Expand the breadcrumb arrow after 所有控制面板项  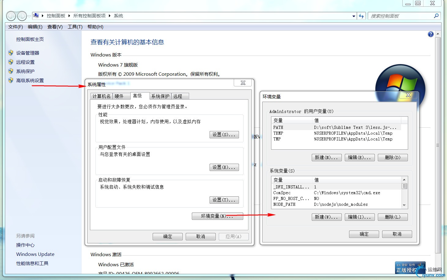pos(110,16)
